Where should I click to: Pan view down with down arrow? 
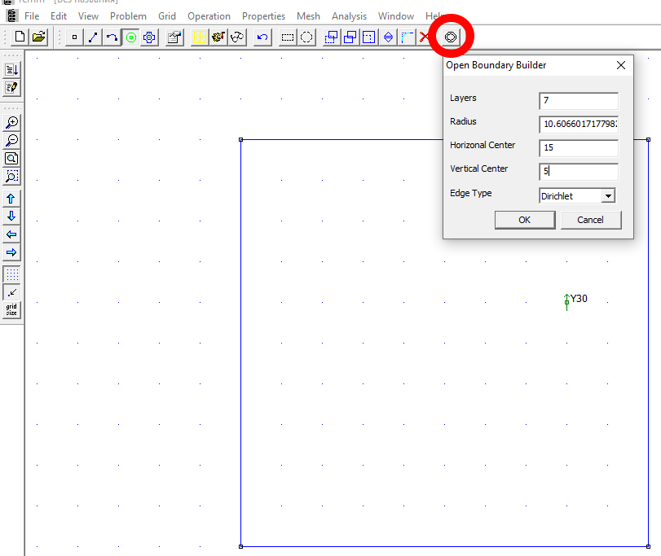11,217
